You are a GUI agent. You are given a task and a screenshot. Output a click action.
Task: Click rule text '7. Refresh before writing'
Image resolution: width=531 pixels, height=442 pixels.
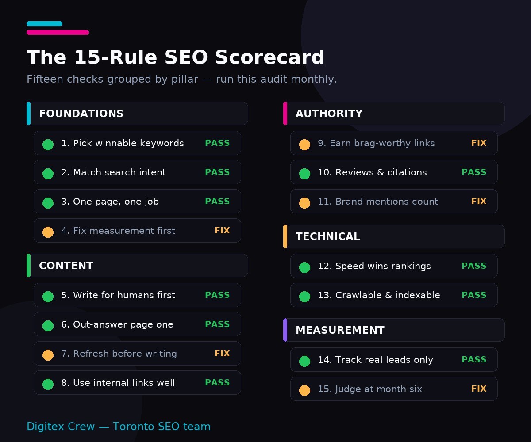click(119, 354)
